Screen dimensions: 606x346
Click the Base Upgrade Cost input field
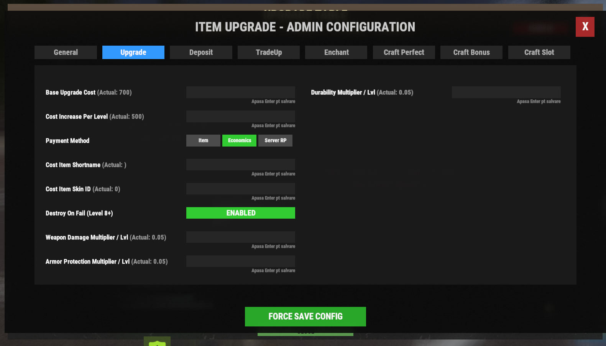(x=240, y=92)
